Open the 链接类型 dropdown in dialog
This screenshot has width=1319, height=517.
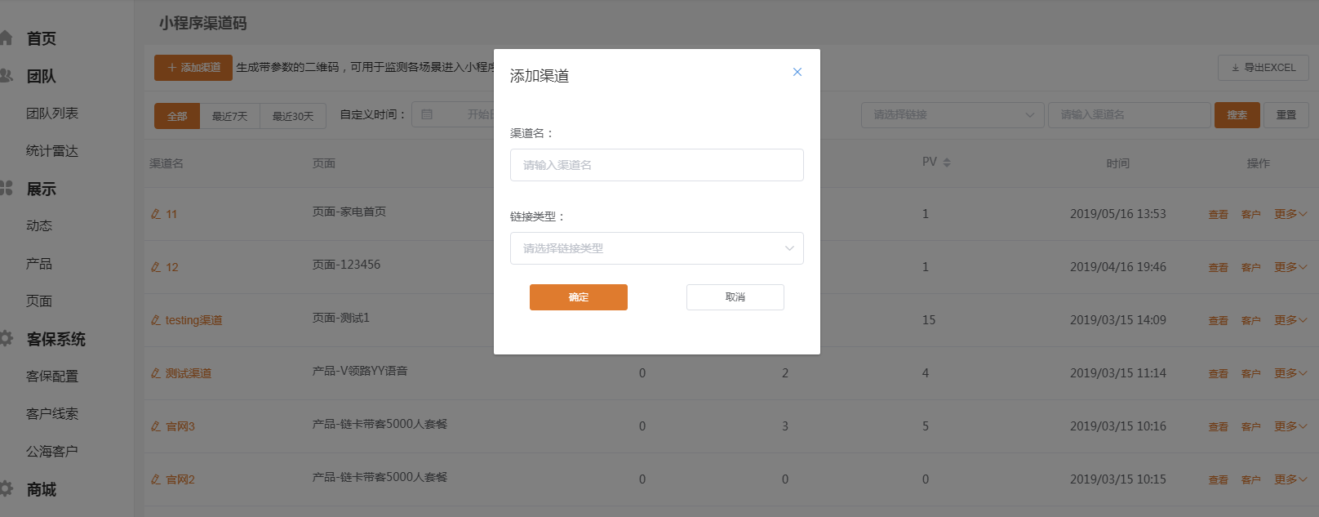point(656,248)
